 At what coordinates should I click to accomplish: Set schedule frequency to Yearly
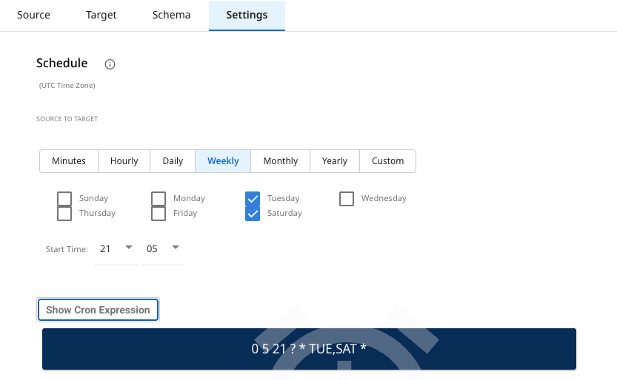coord(335,161)
